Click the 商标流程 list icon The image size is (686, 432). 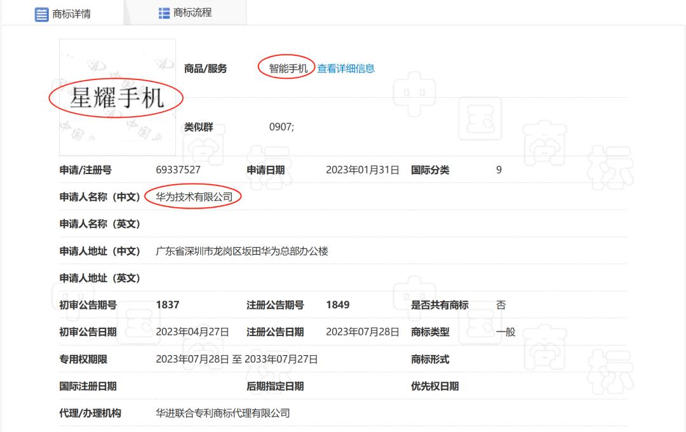(x=164, y=13)
